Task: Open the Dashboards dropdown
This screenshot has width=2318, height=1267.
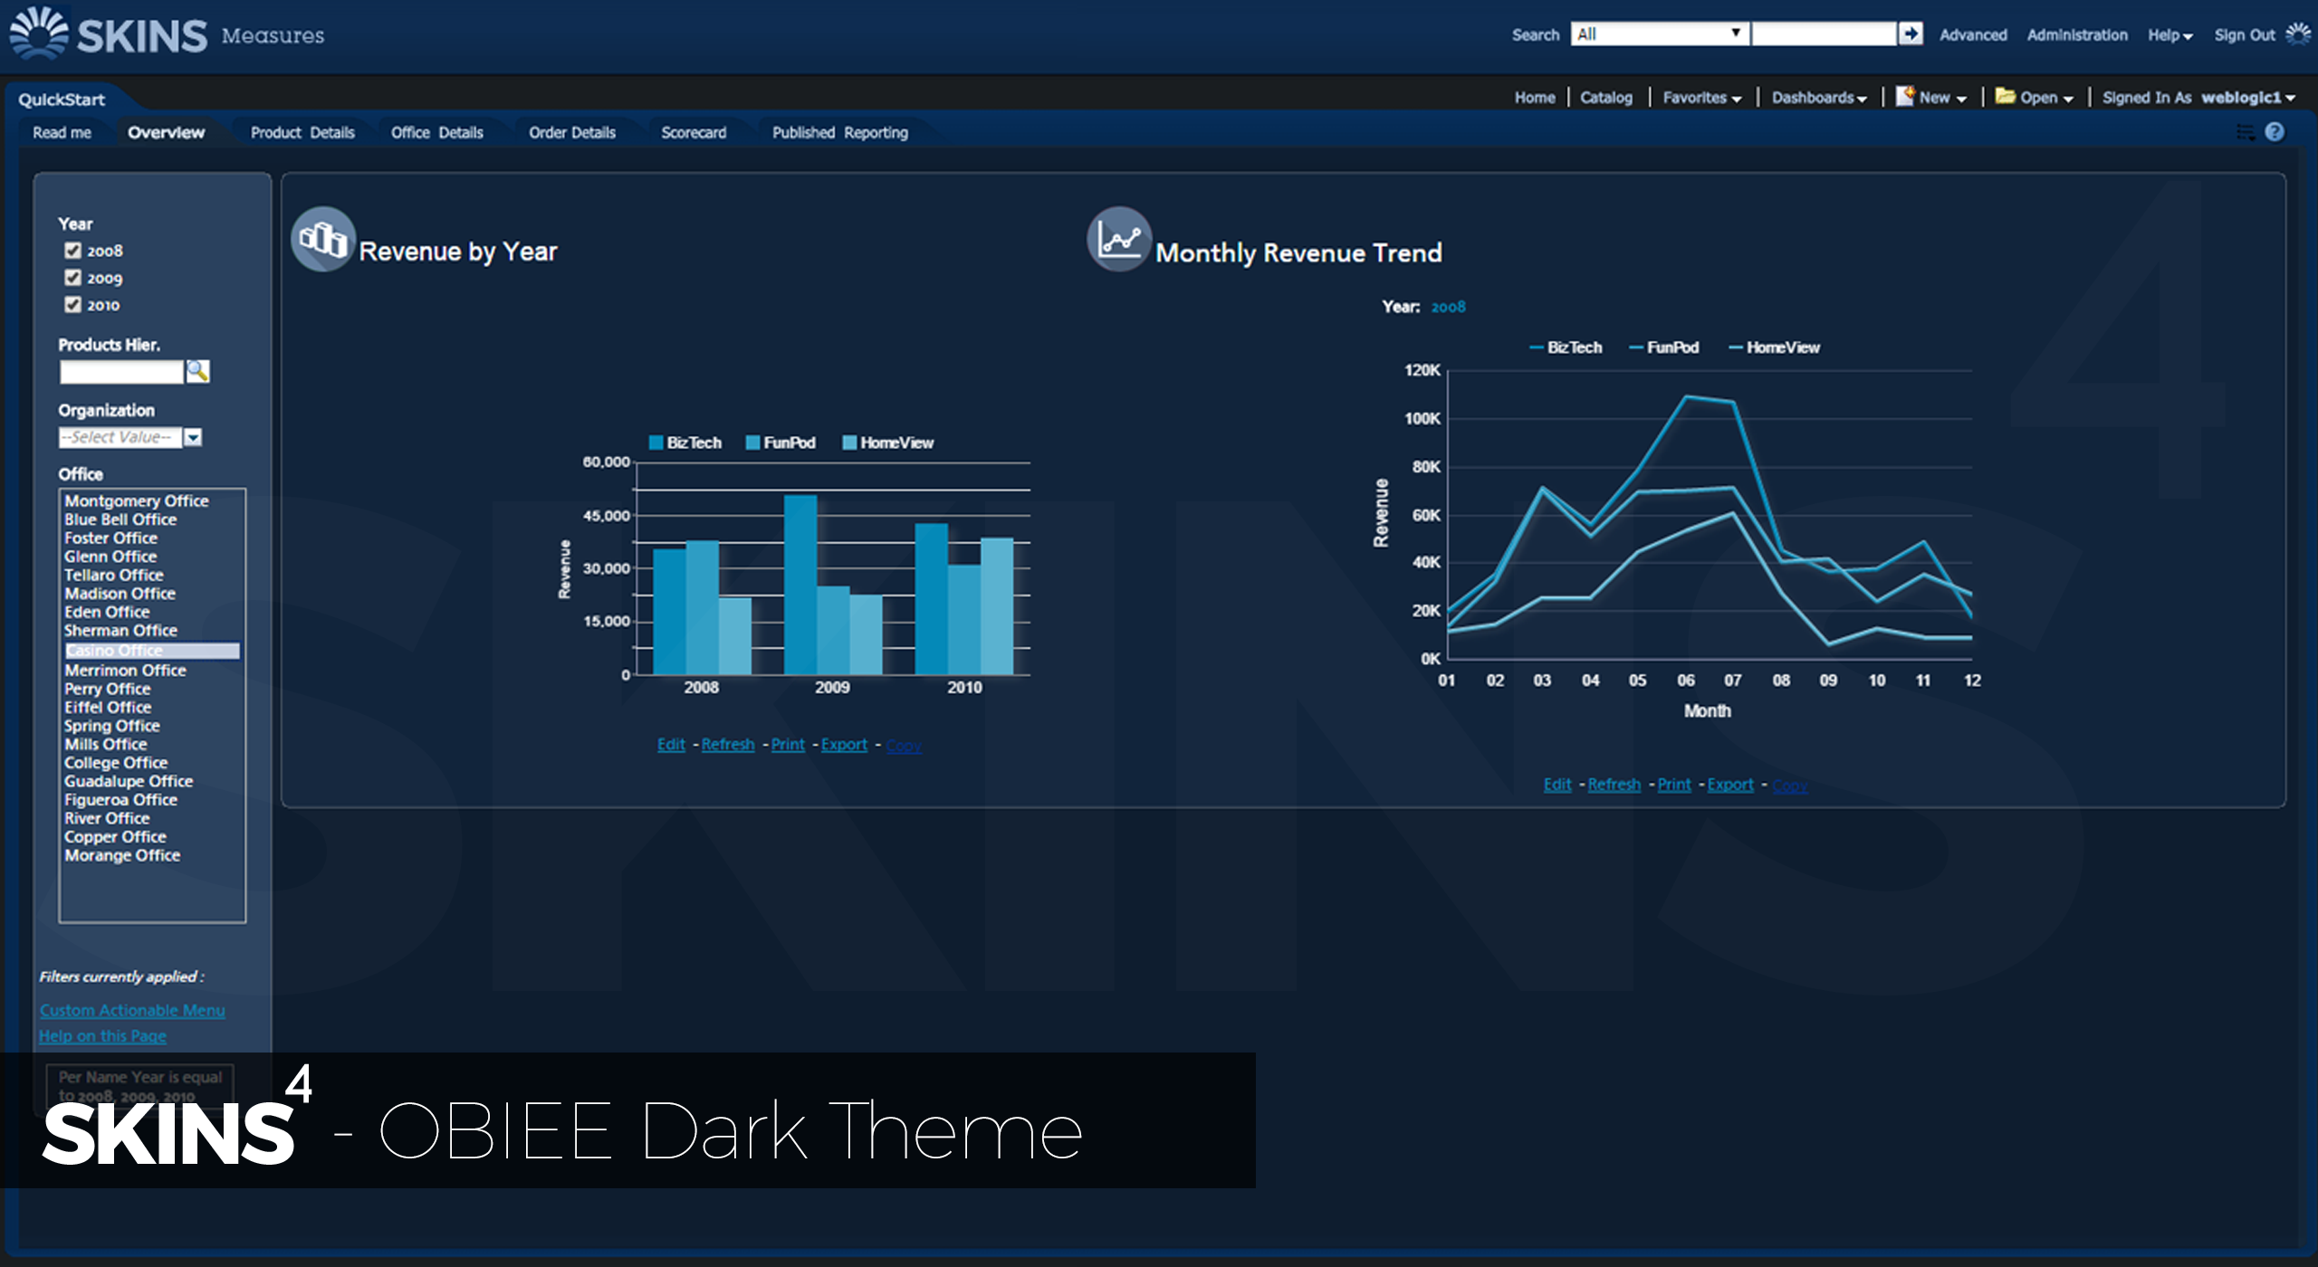Action: 1818,98
